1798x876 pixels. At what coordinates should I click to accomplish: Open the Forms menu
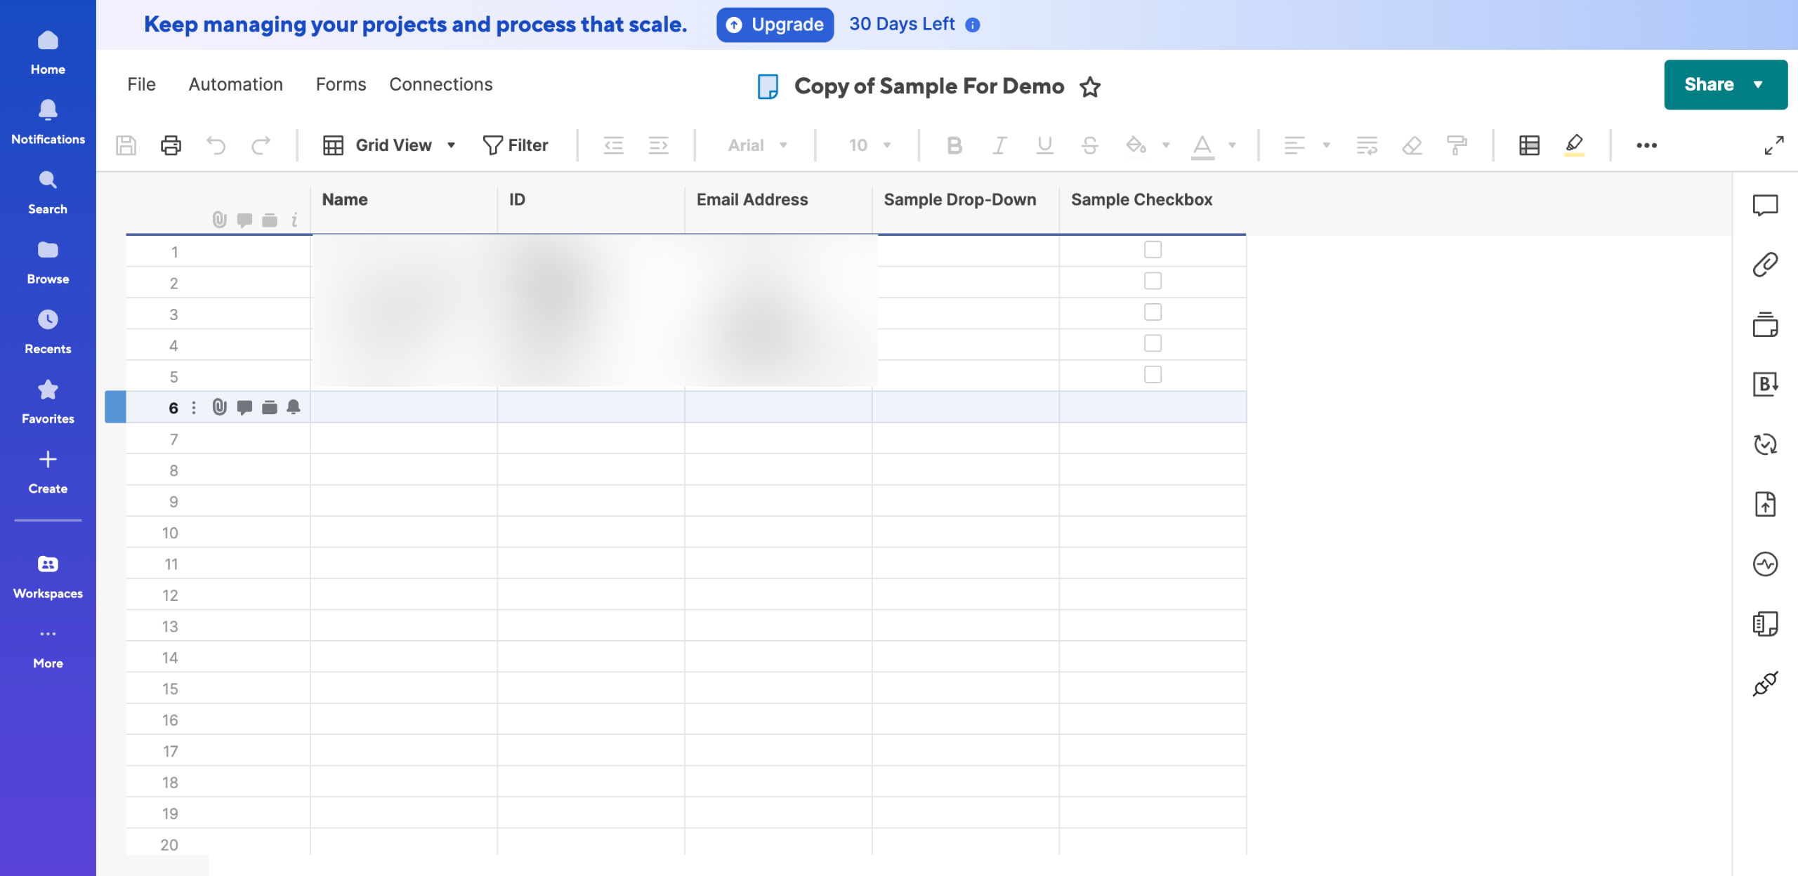[x=341, y=84]
